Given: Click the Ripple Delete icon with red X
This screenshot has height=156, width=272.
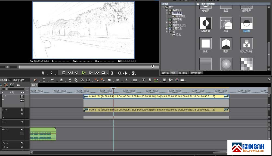Looking at the screenshot, I should tap(103, 80).
